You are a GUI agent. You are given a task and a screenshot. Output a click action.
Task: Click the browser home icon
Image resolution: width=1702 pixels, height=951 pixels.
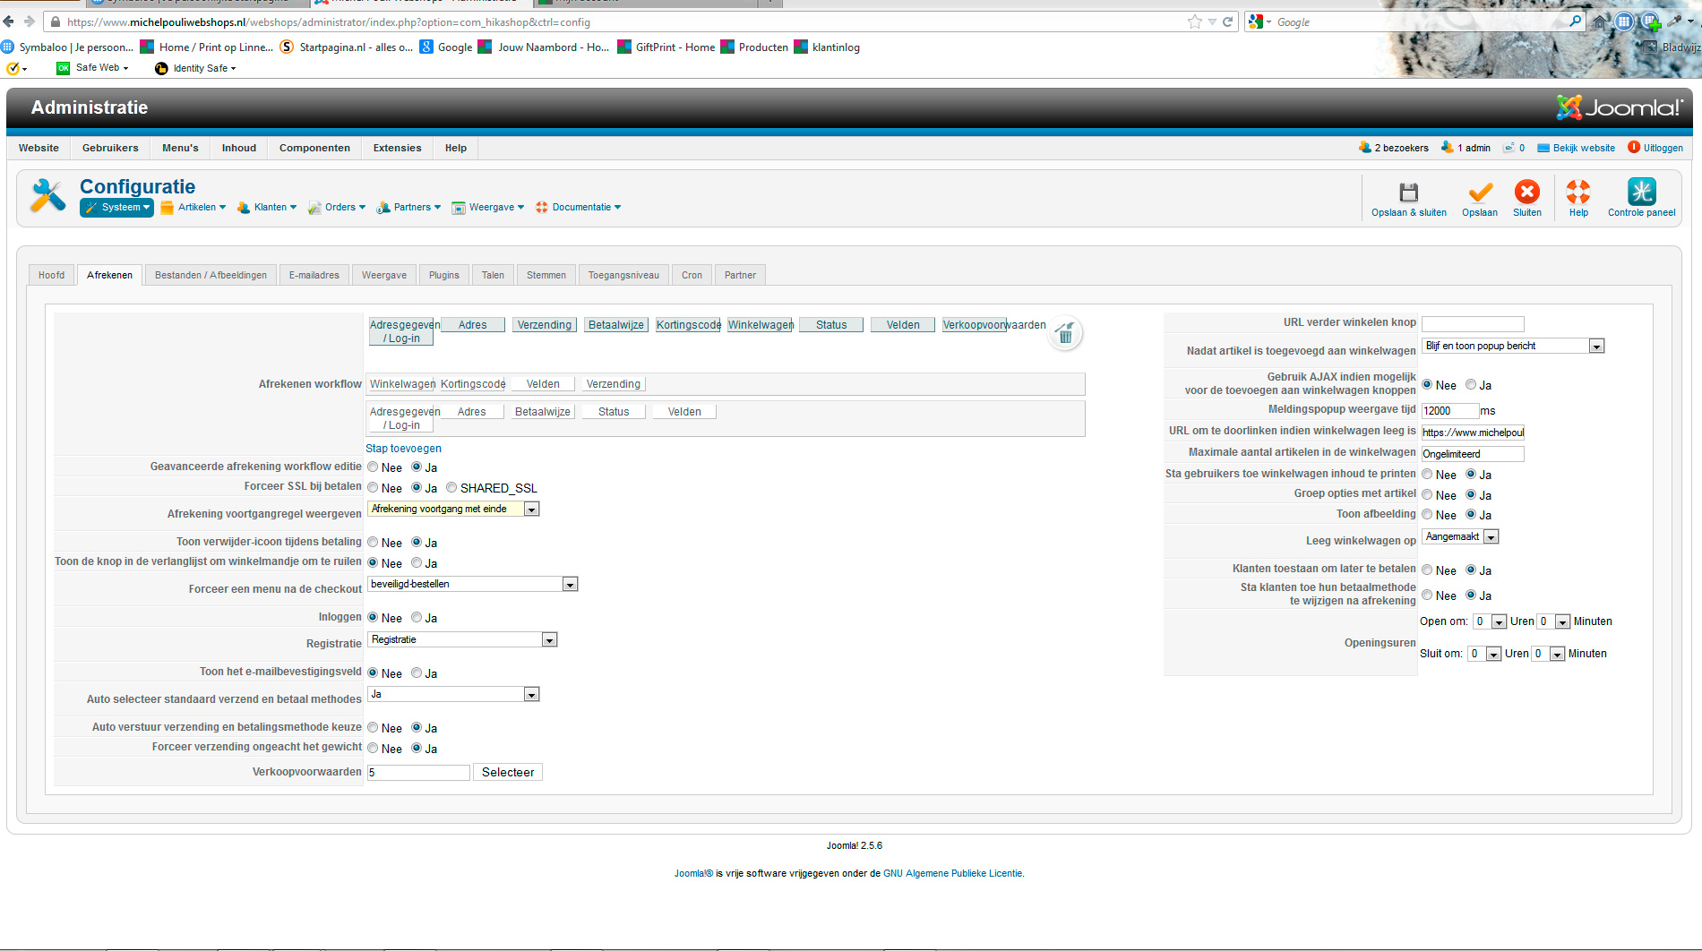1600,21
